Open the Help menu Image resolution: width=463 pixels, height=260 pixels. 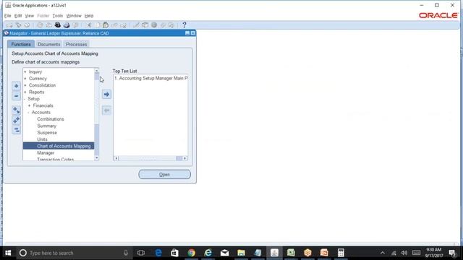89,16
